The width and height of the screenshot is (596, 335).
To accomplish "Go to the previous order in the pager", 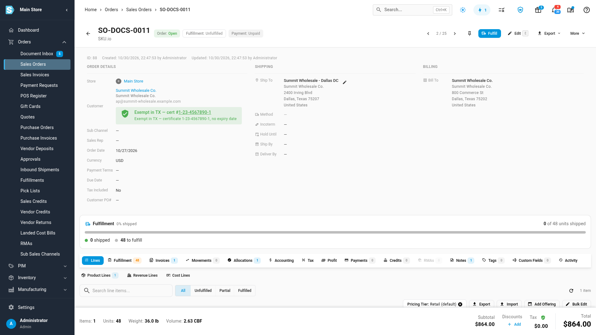I will pyautogui.click(x=428, y=33).
